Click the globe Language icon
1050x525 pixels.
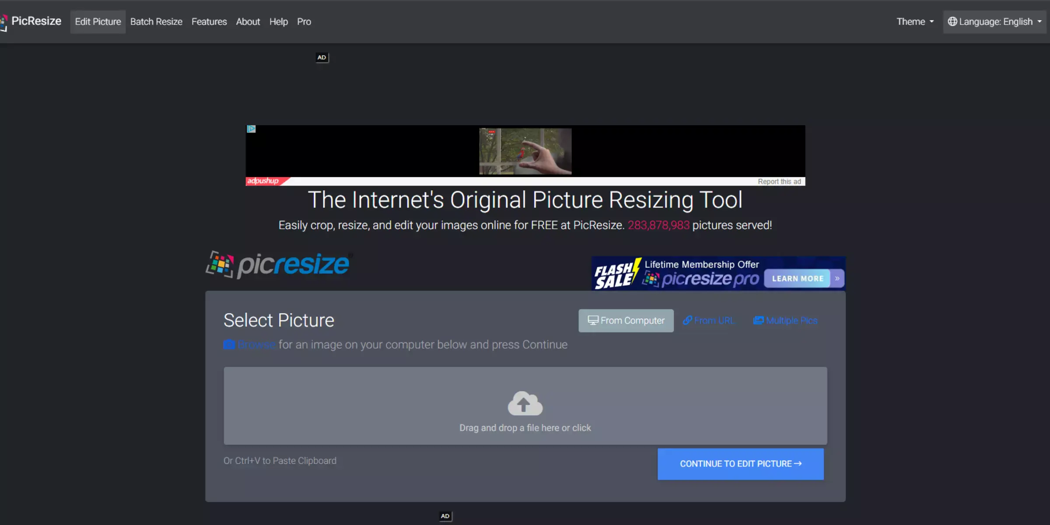tap(953, 21)
